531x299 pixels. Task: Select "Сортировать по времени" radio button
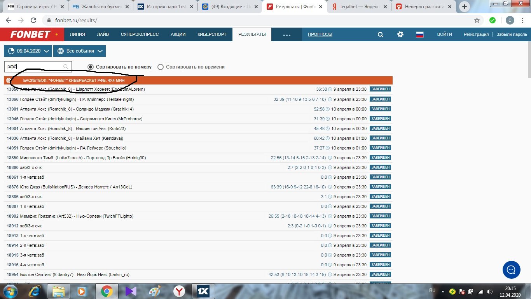[x=161, y=67]
